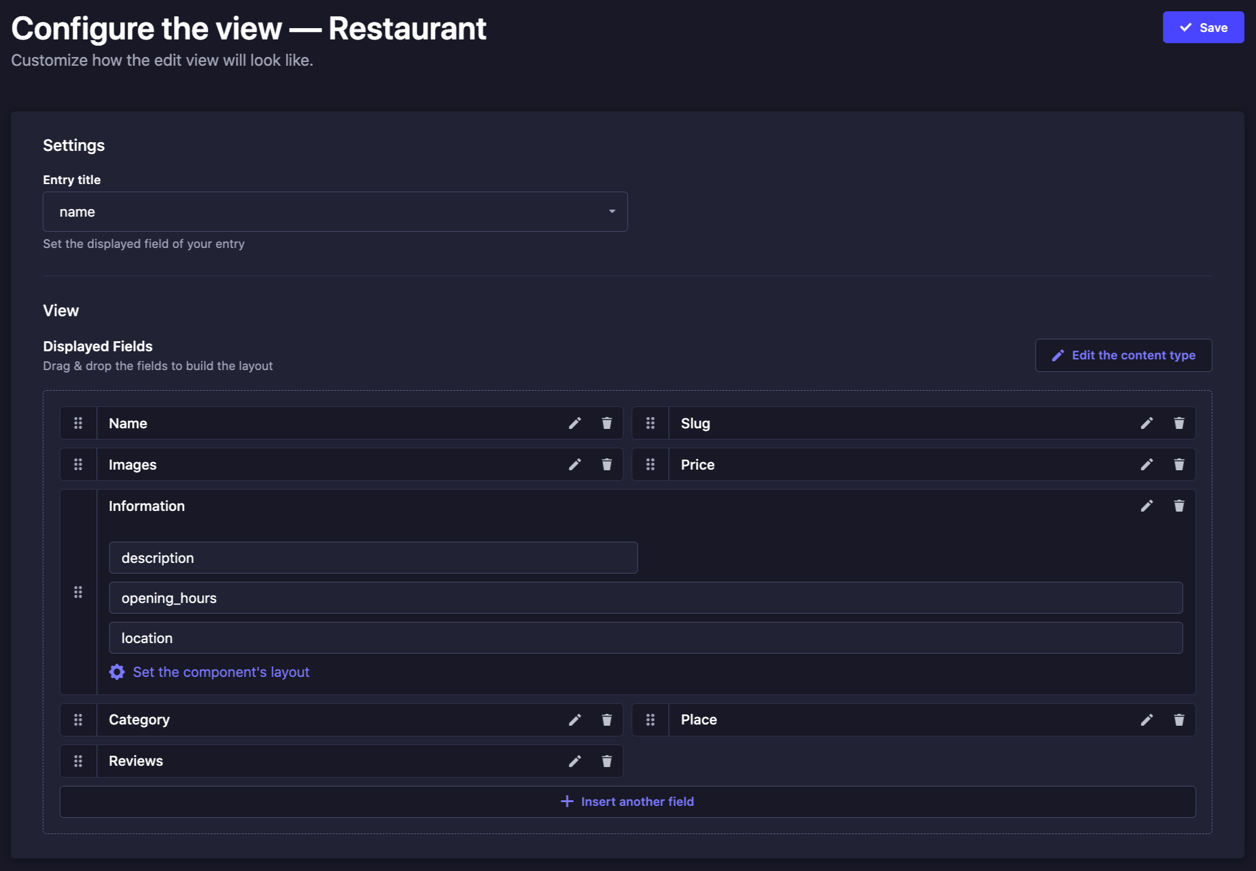The width and height of the screenshot is (1256, 871).
Task: Select the name entry title field
Action: [335, 211]
